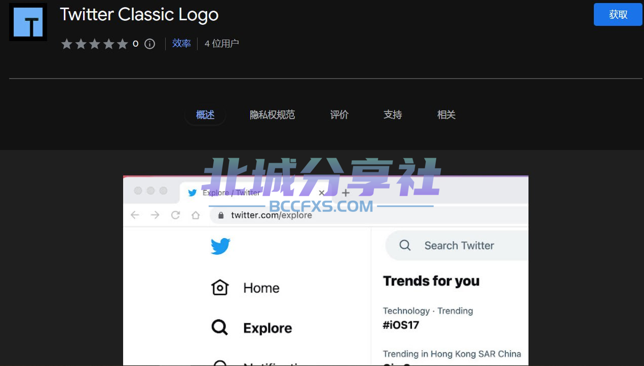This screenshot has height=366, width=644.
Task: Open the 评价 tab
Action: 339,115
